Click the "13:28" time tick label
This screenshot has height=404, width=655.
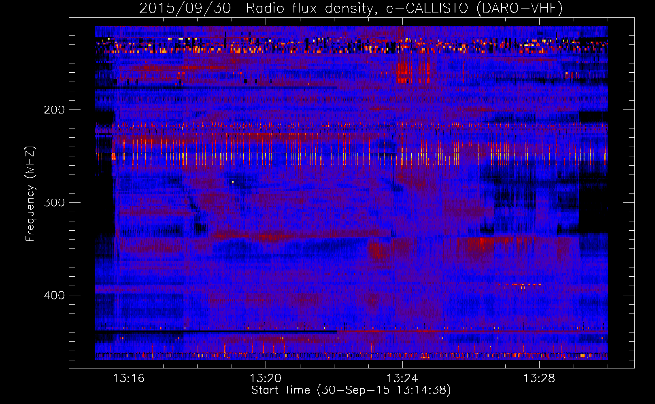coord(539,378)
